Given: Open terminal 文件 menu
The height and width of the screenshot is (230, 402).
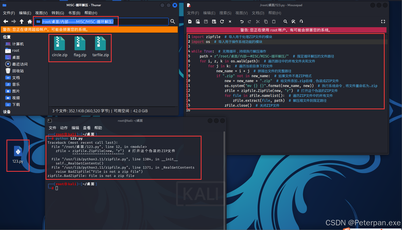Looking at the screenshot, I should point(53,128).
